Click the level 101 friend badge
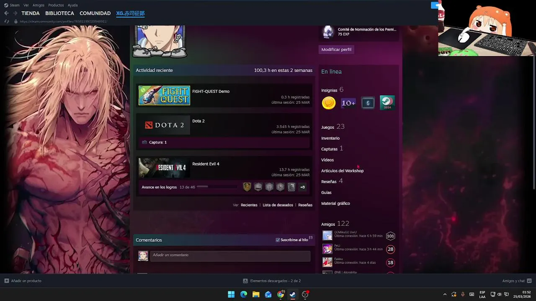The height and width of the screenshot is (301, 536). [390, 236]
